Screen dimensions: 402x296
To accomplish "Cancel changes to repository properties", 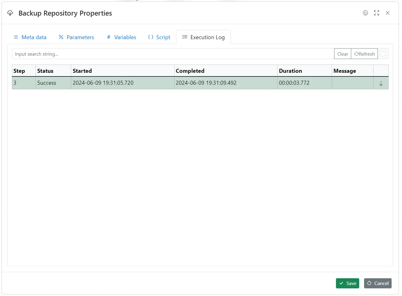I will coord(378,283).
